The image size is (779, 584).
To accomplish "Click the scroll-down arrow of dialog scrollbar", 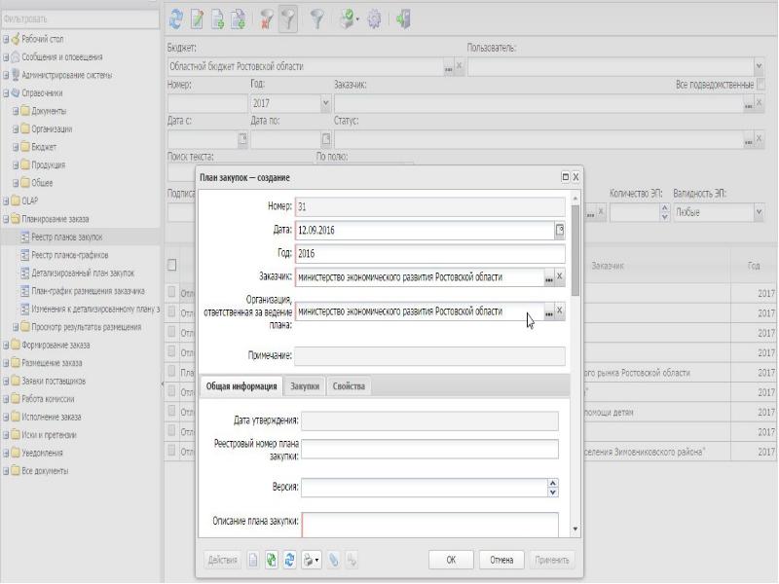I will coord(575,529).
